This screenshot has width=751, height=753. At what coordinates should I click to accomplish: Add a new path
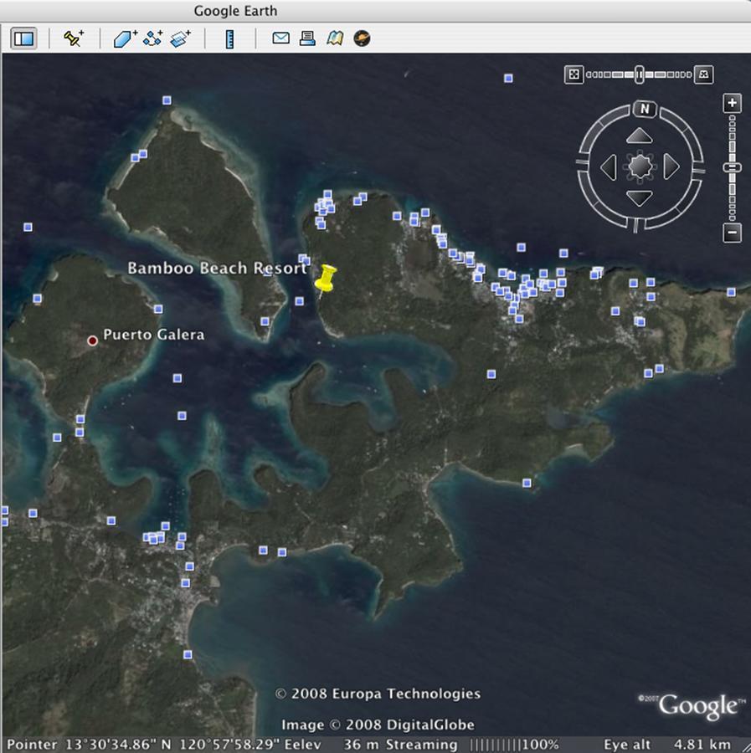[x=152, y=38]
